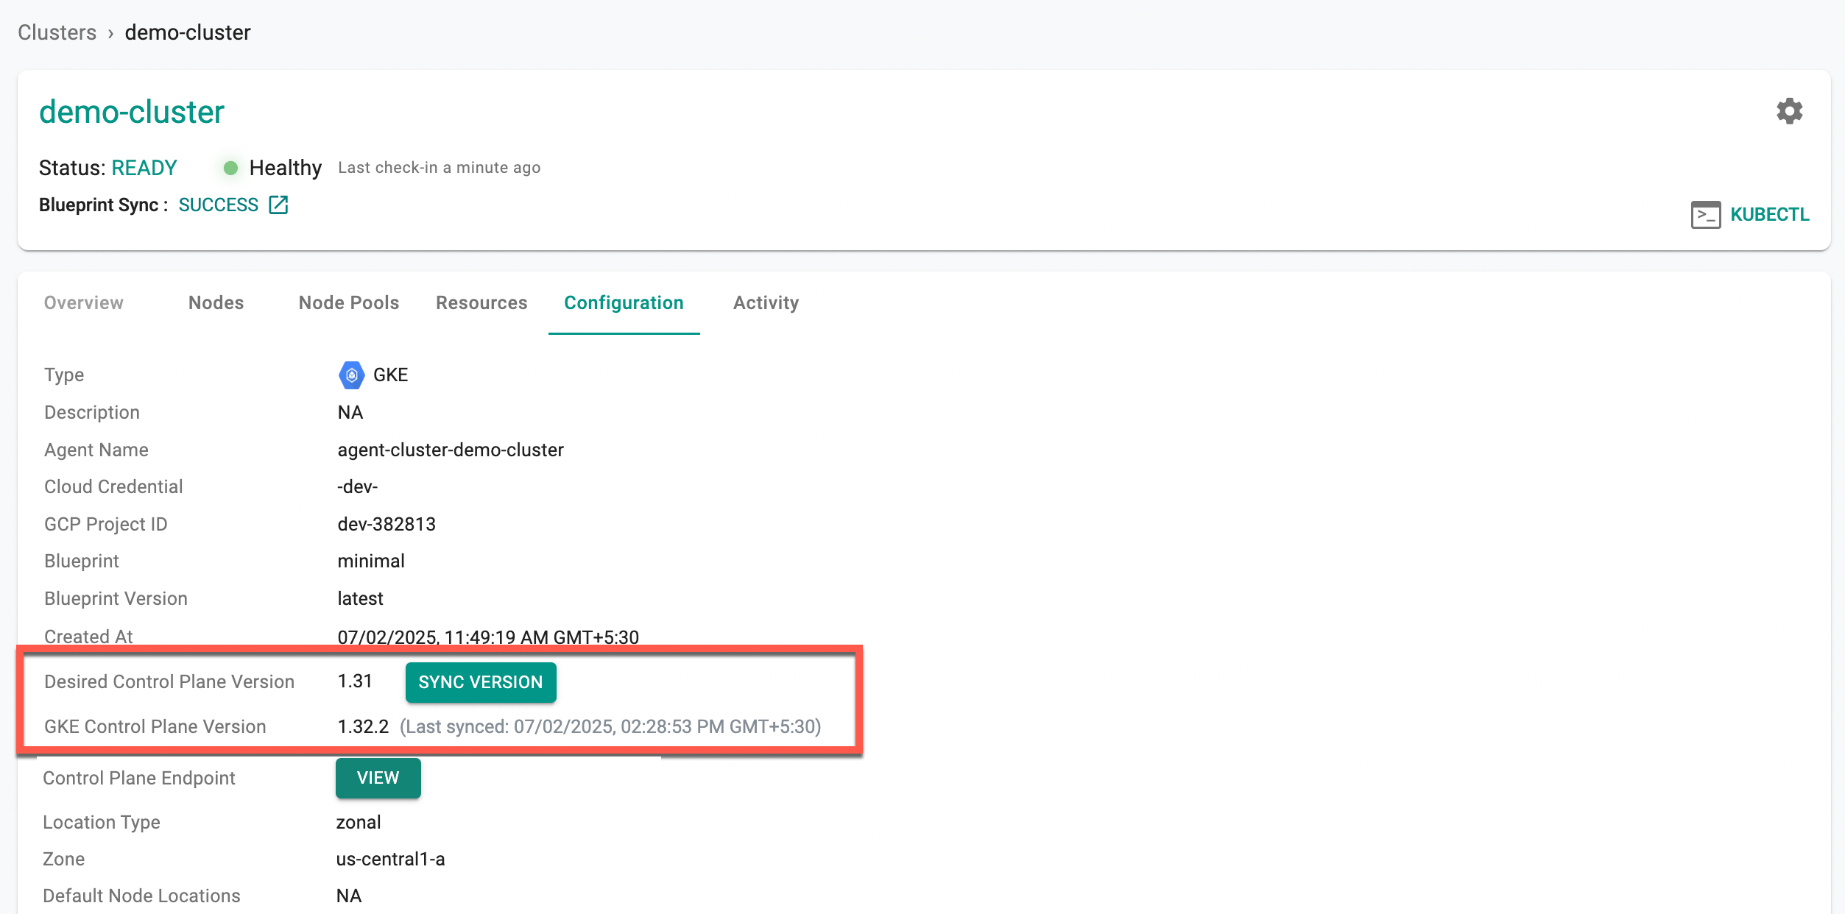
Task: Switch to the Overview tab
Action: point(83,302)
